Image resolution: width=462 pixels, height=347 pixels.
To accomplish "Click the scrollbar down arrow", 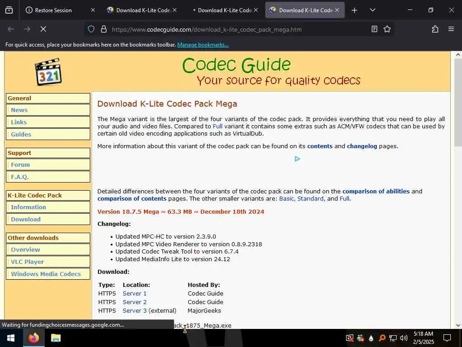I will click(x=458, y=325).
